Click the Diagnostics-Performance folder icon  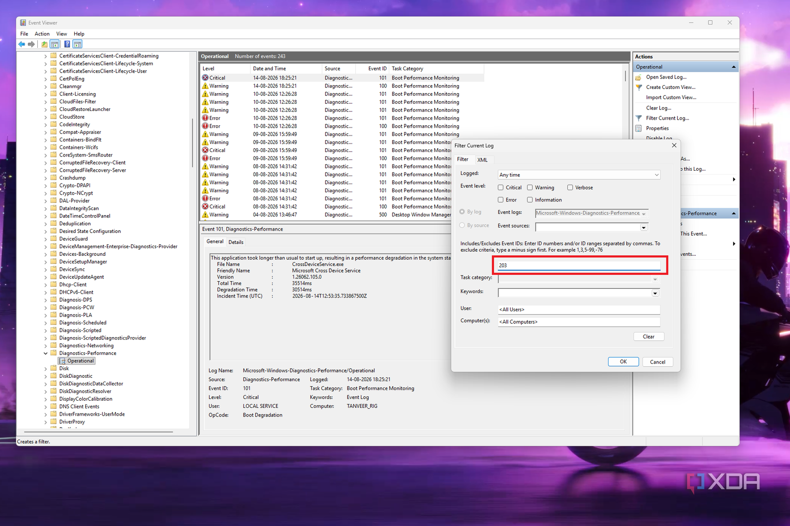[x=54, y=353]
